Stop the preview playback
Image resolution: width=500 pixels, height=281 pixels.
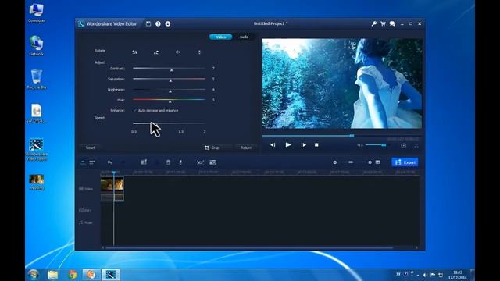[316, 145]
